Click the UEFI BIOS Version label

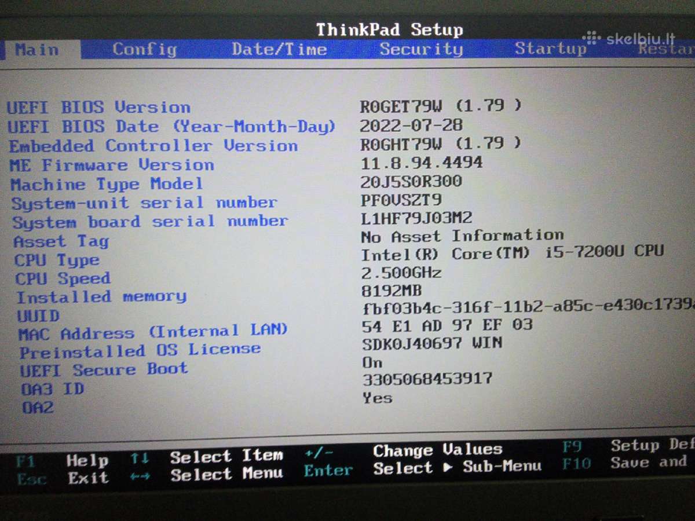(x=98, y=107)
